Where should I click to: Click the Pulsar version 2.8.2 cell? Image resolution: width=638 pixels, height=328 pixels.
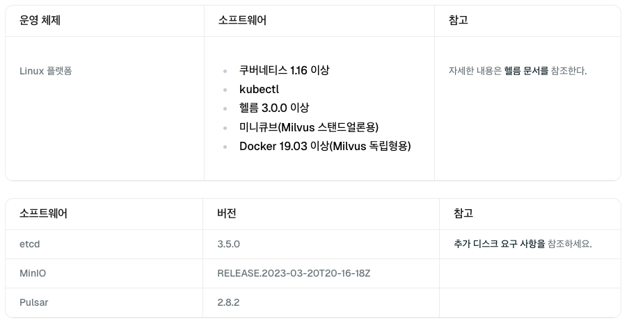228,302
